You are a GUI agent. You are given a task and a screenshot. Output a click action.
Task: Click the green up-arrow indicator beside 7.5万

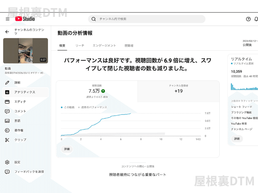click(103, 91)
